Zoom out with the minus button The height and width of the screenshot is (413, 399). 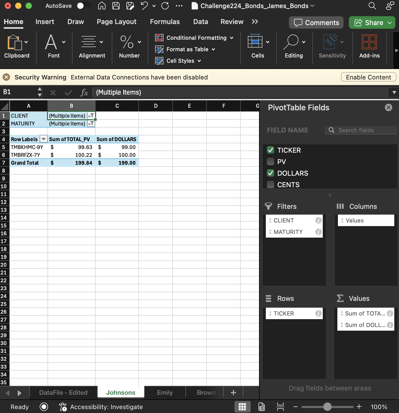(x=296, y=407)
